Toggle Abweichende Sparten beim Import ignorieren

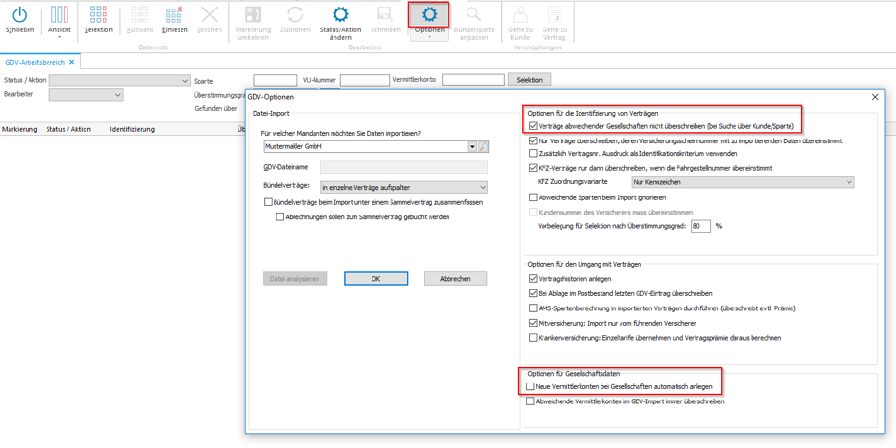point(533,197)
